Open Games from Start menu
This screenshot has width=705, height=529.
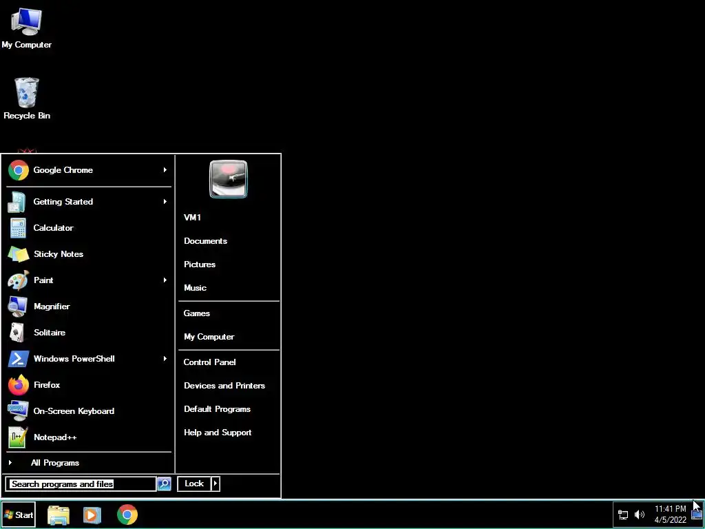coord(196,313)
